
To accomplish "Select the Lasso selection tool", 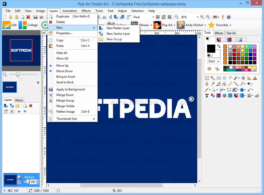I will pos(230,78).
